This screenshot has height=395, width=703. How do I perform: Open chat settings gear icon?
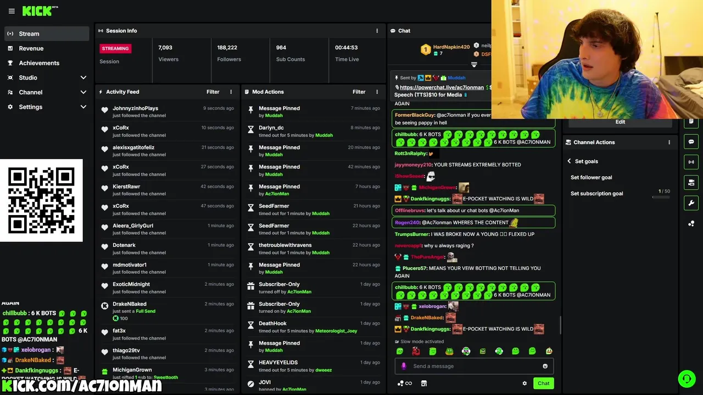(x=525, y=383)
